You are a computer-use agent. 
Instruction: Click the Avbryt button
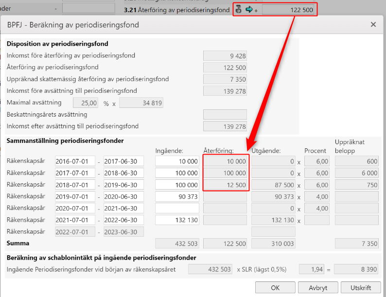click(x=318, y=288)
